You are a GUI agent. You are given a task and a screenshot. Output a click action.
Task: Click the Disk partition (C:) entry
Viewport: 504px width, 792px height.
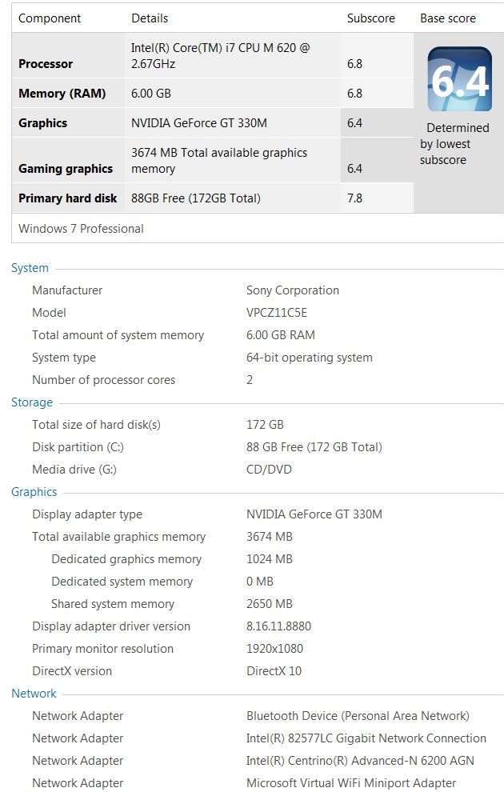(x=78, y=446)
